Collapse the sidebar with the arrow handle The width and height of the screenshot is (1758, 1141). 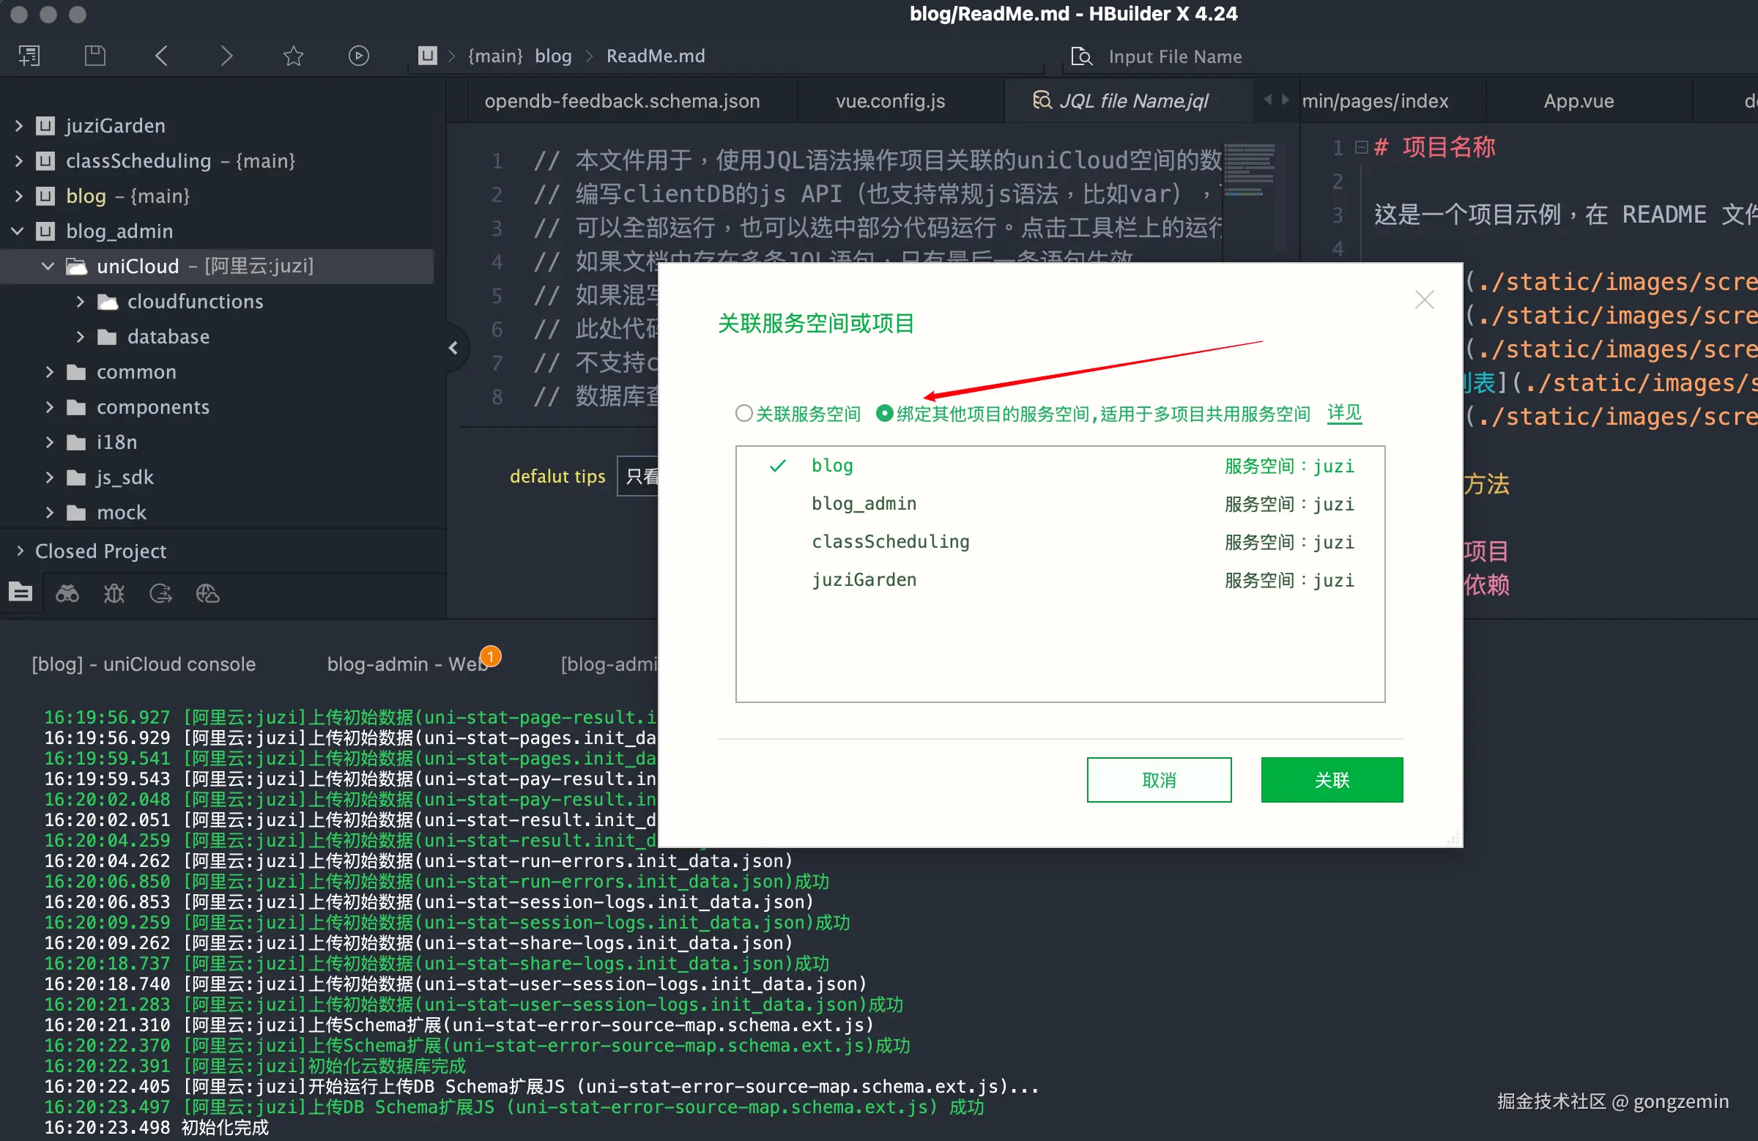[x=453, y=348]
